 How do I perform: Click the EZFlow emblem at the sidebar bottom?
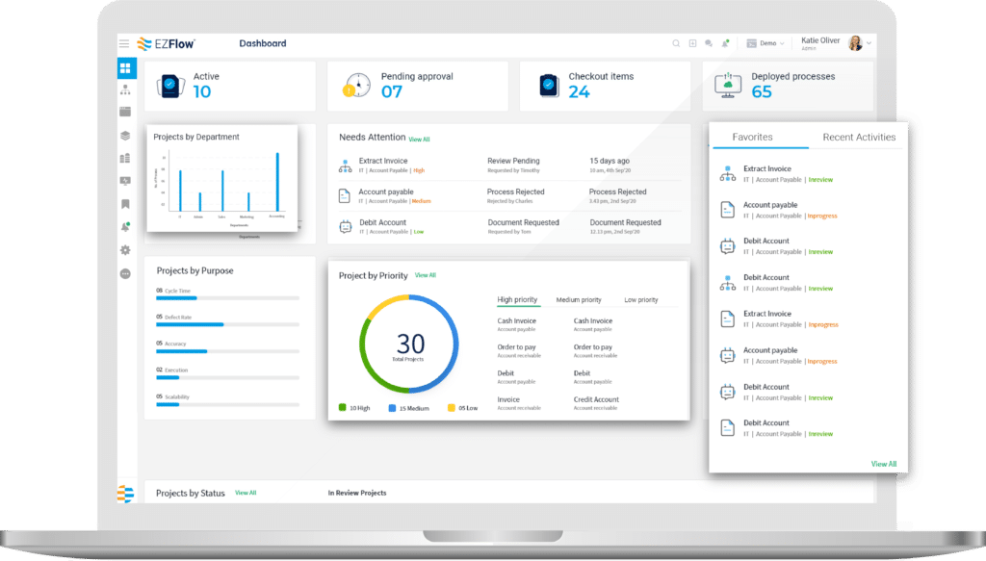(x=126, y=494)
